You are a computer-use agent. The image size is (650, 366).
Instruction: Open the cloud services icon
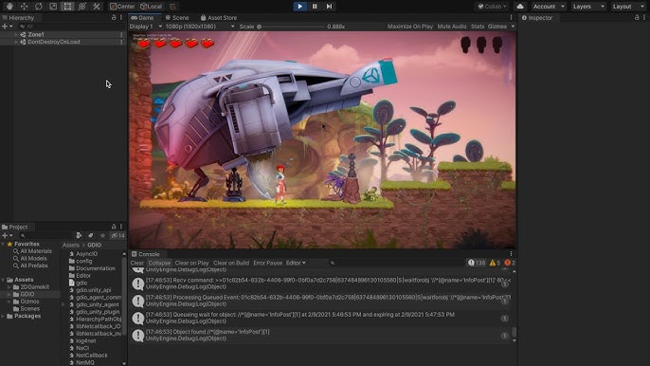coord(520,7)
